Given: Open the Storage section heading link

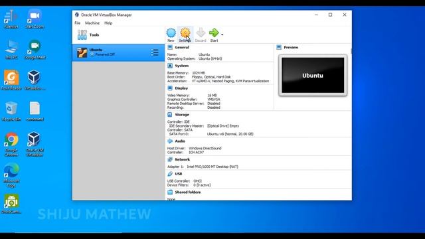Looking at the screenshot, I should point(182,115).
